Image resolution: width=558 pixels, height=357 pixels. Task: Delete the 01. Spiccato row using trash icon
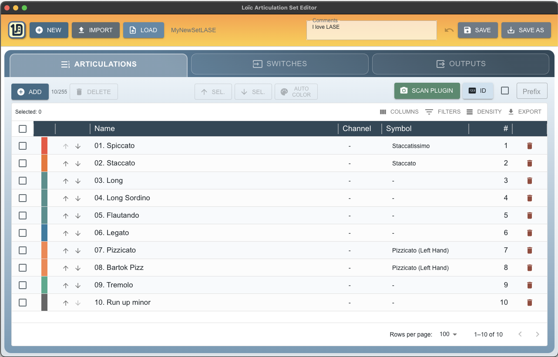(530, 146)
